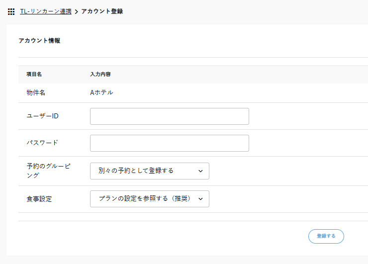This screenshot has height=264, width=368.
Task: Click the breadcrumb chevron separator
Action: tap(76, 11)
